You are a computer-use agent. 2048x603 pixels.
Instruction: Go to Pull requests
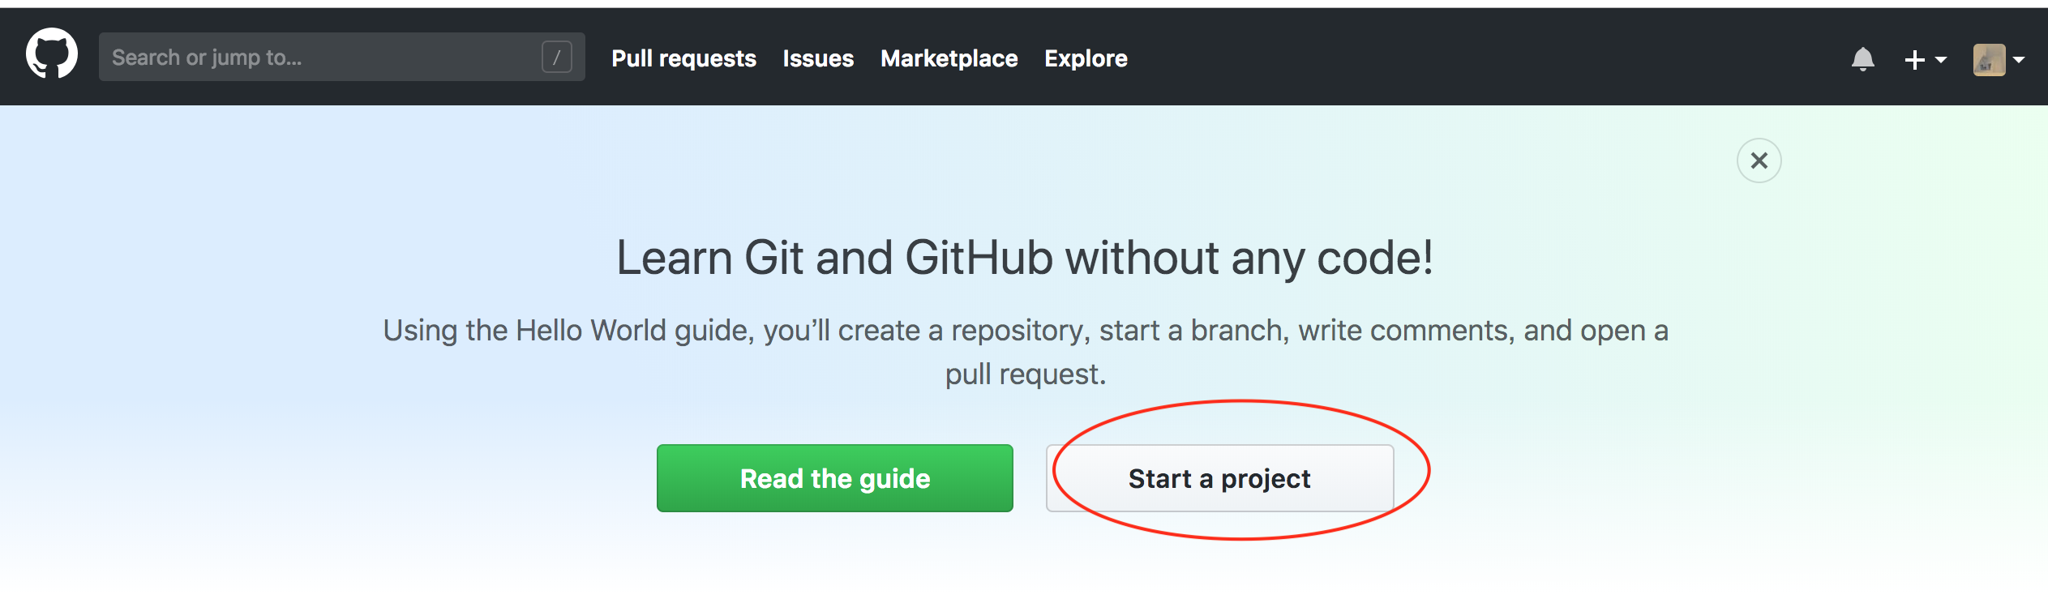click(x=683, y=58)
